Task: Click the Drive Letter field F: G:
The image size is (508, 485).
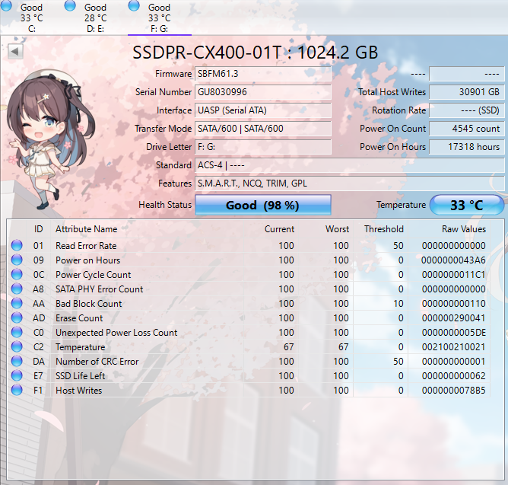Action: tap(263, 147)
